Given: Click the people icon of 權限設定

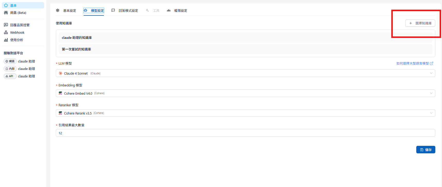Looking at the screenshot, I should pyautogui.click(x=169, y=11).
